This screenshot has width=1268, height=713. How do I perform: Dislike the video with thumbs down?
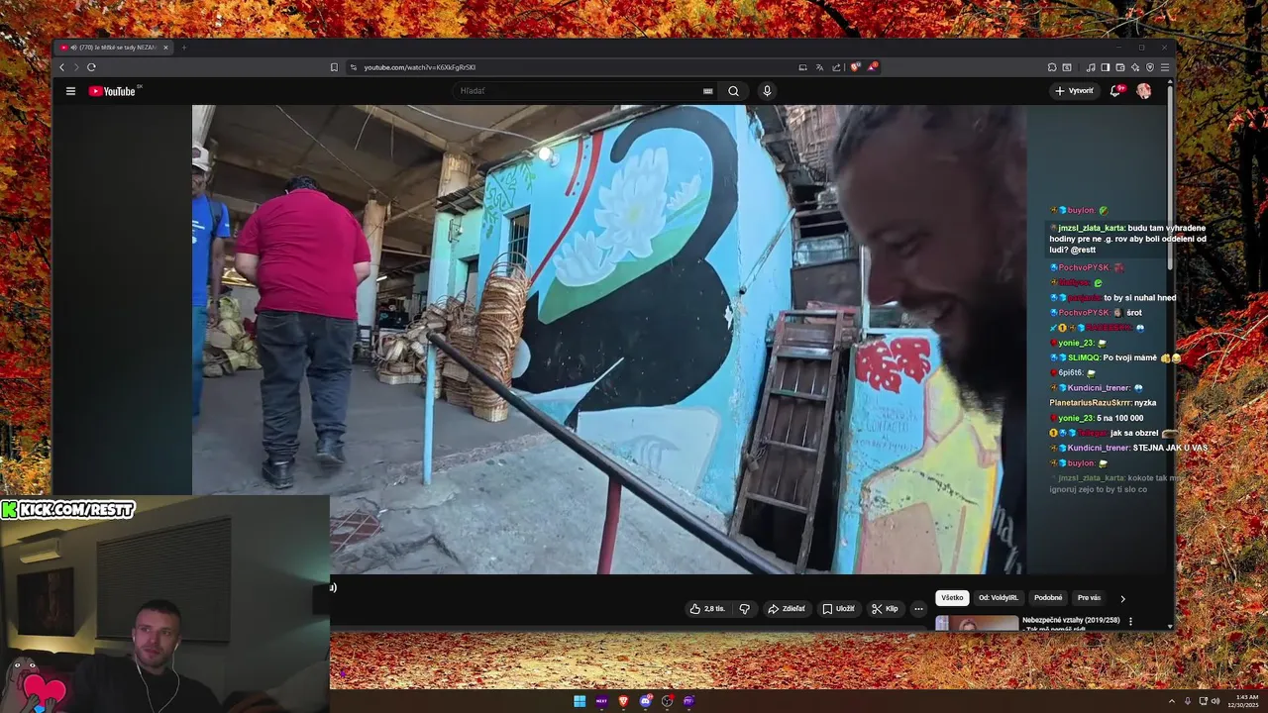[745, 609]
